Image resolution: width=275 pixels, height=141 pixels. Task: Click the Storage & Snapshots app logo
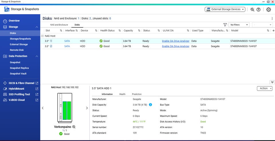tap(7, 9)
